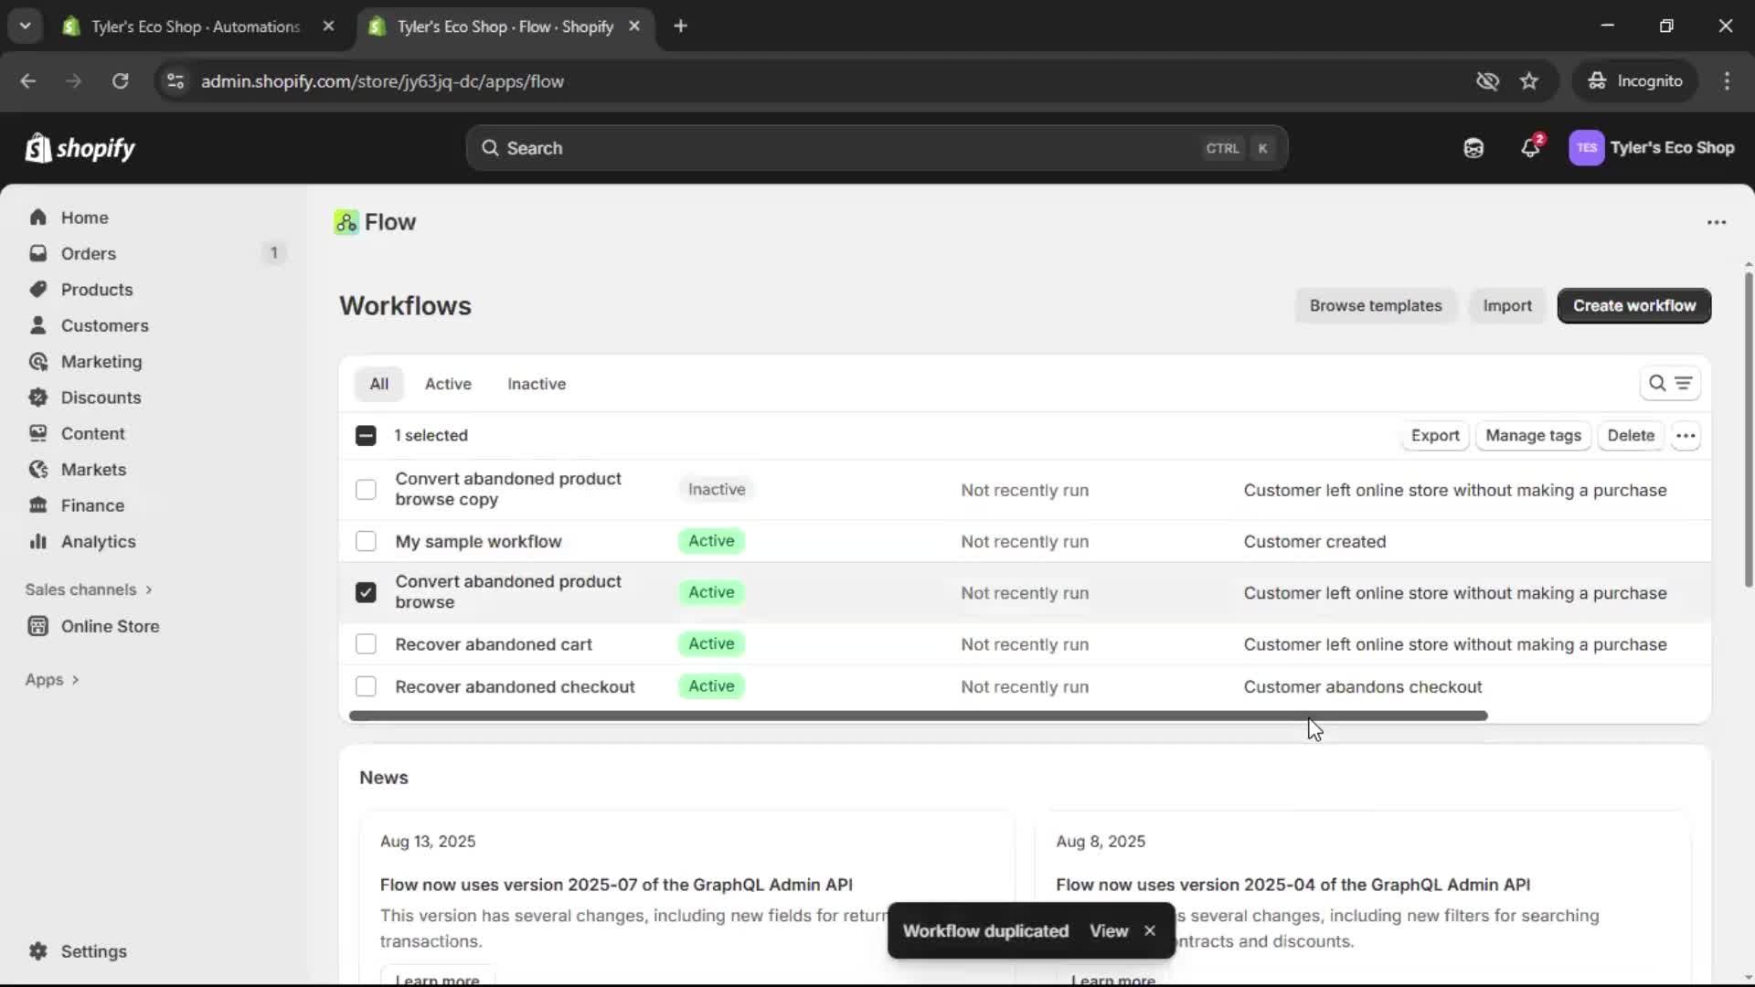Click View in the Workflow duplicated toast
This screenshot has width=1755, height=987.
tap(1109, 930)
